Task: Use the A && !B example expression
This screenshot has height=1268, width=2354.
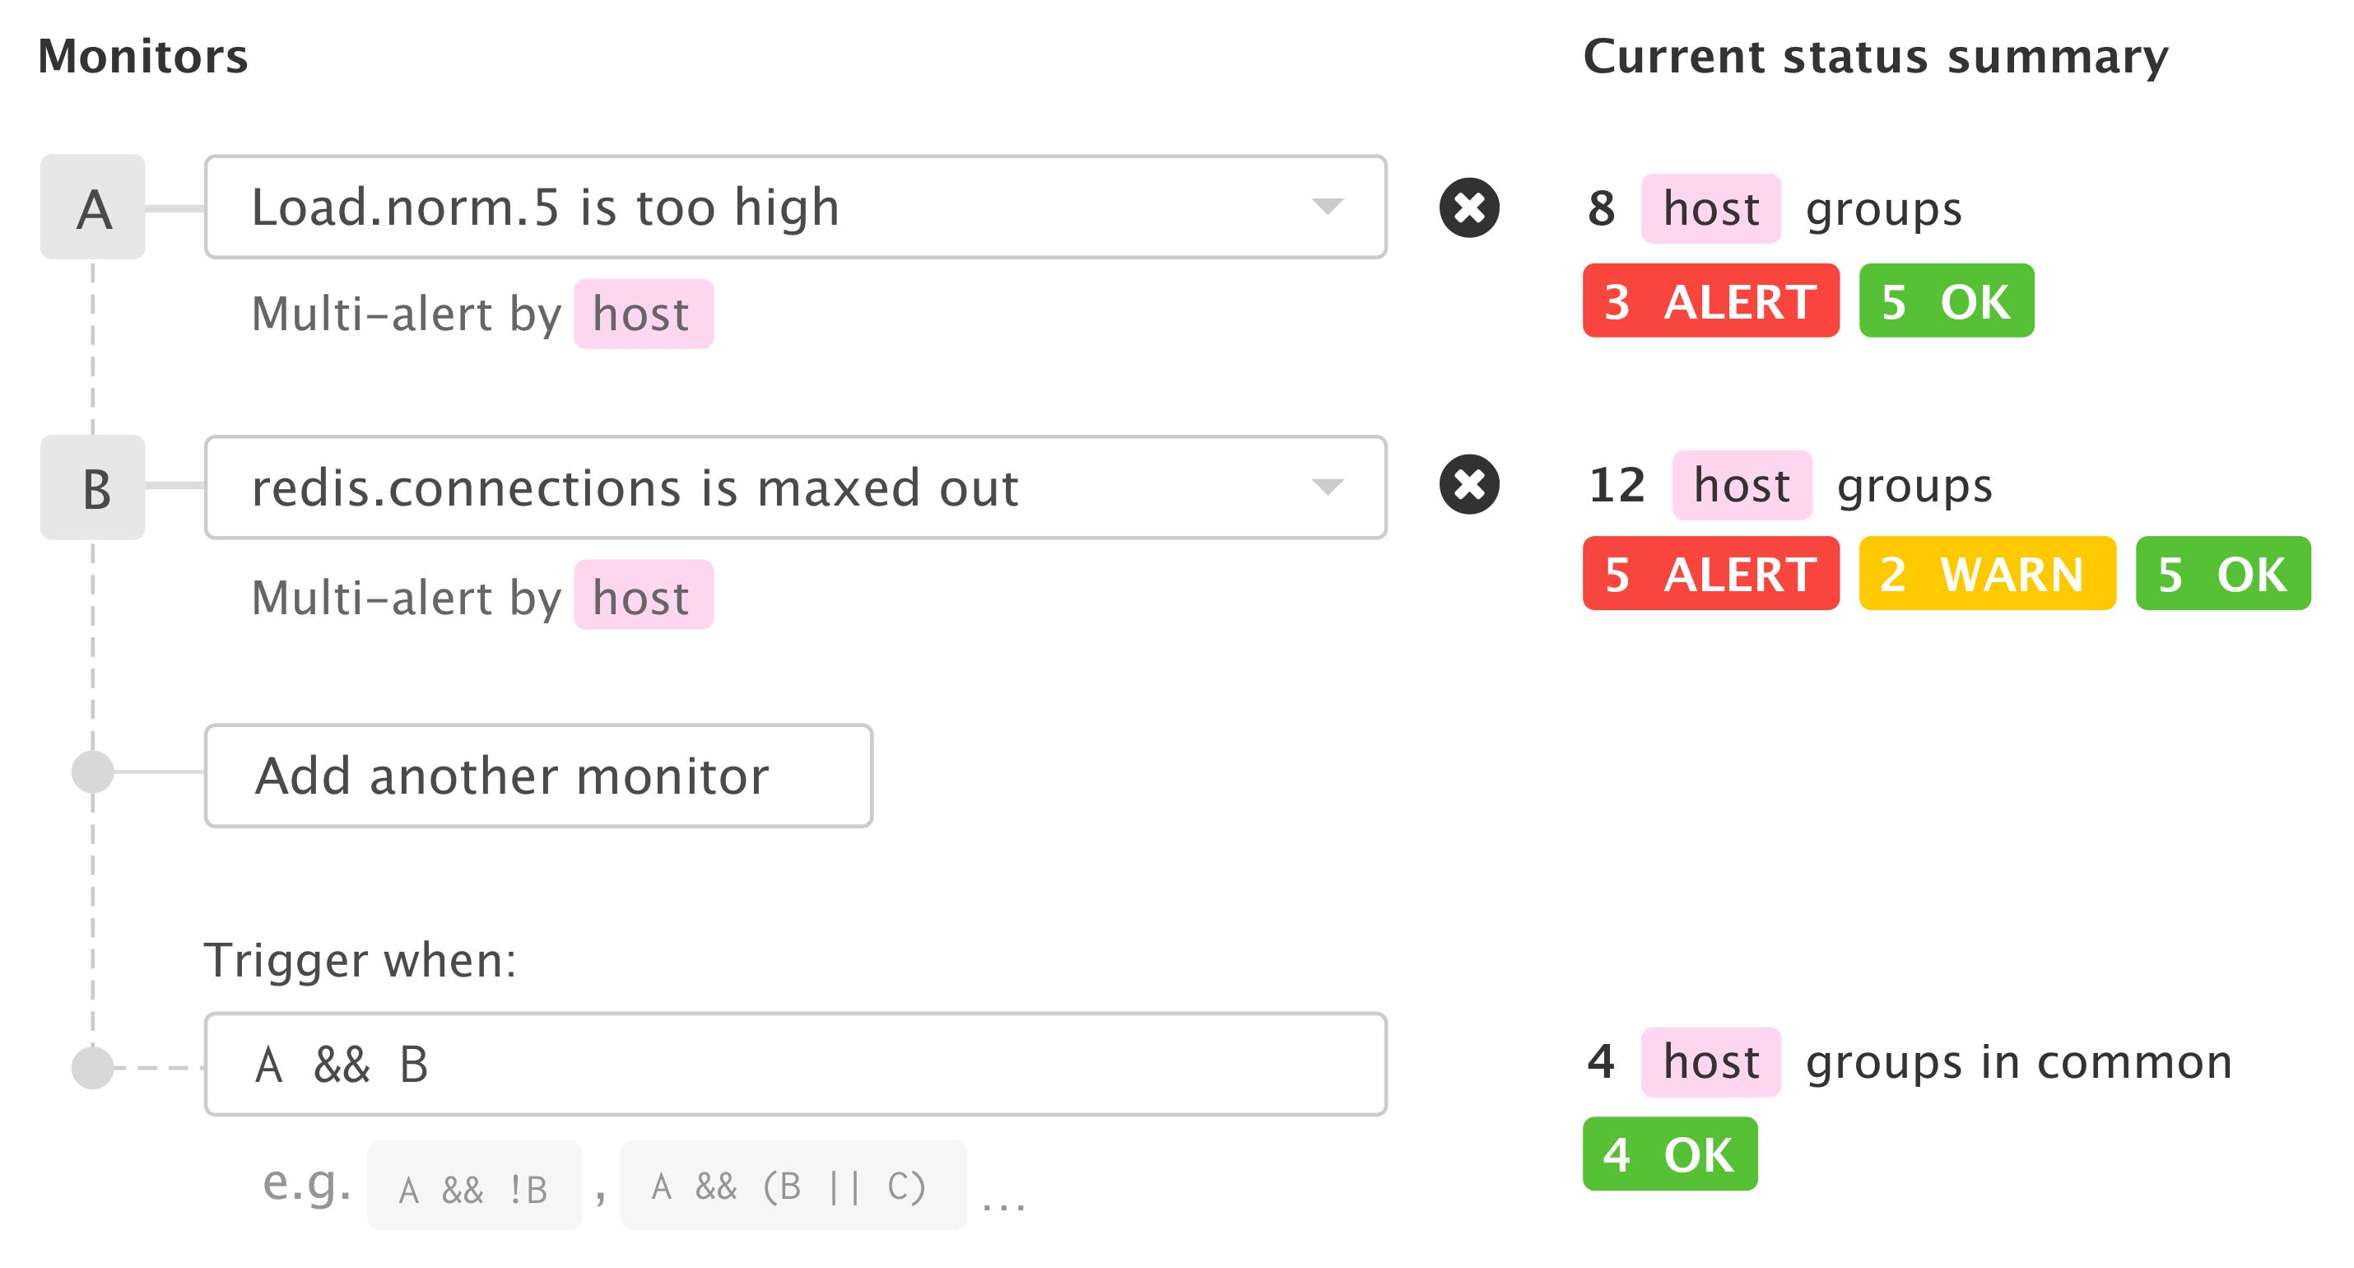Action: click(474, 1187)
